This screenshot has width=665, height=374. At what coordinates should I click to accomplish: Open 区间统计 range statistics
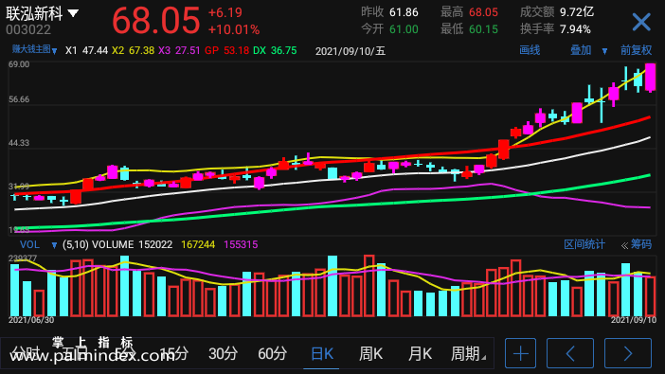tap(584, 244)
